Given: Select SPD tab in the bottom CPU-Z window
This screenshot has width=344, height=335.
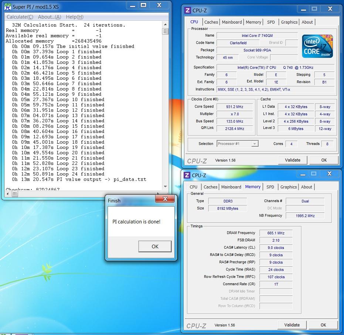Looking at the screenshot, I should [x=270, y=187].
